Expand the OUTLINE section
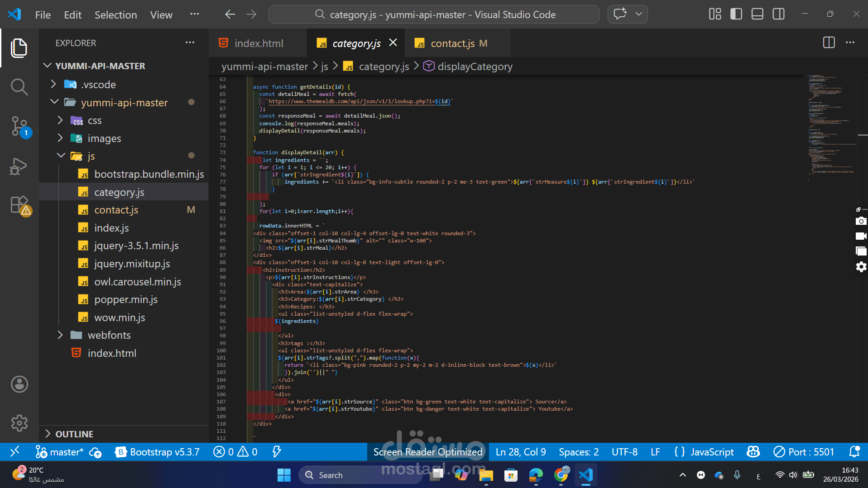 pyautogui.click(x=74, y=434)
